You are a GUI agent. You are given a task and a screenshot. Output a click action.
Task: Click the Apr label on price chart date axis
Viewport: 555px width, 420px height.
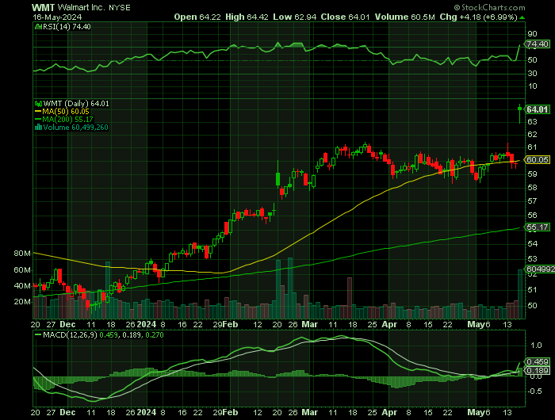point(389,324)
